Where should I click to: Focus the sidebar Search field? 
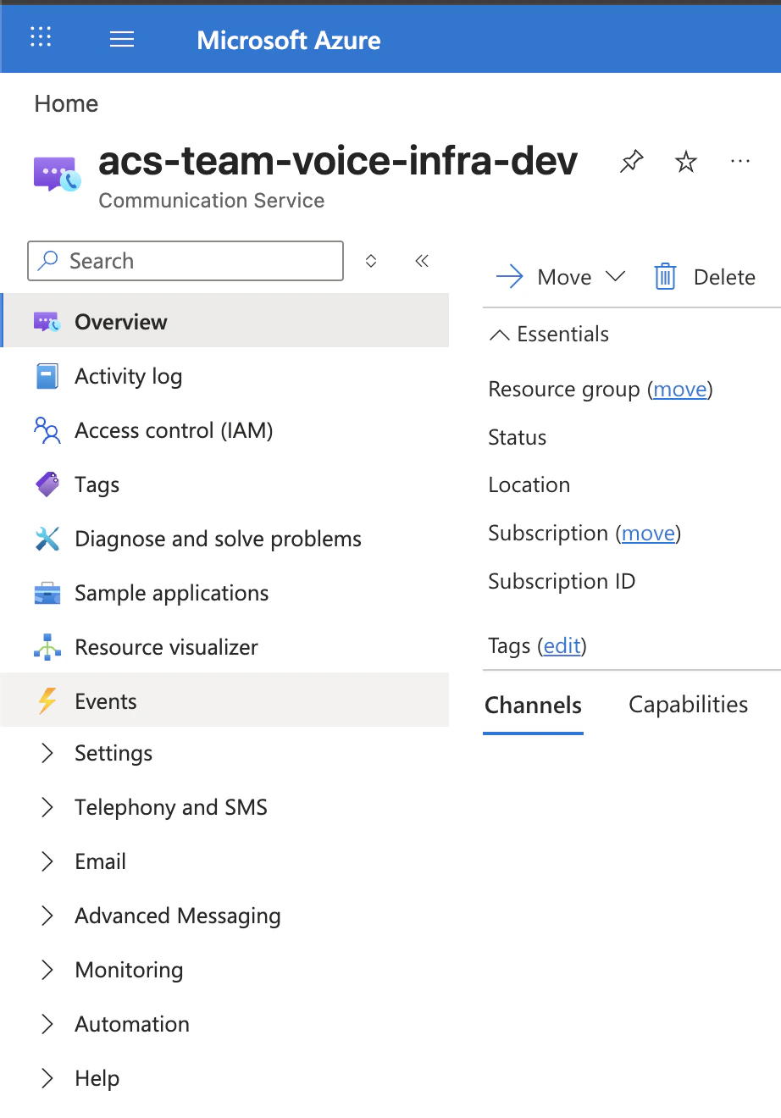click(x=186, y=261)
